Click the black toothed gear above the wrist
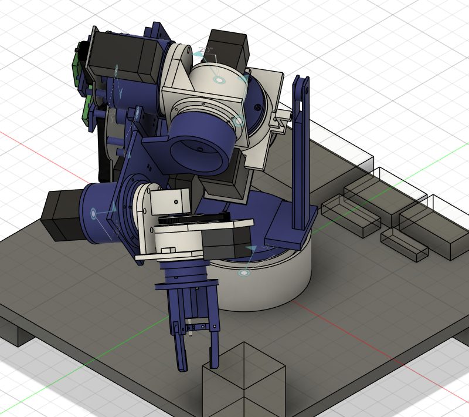This screenshot has width=469, height=417. click(195, 218)
